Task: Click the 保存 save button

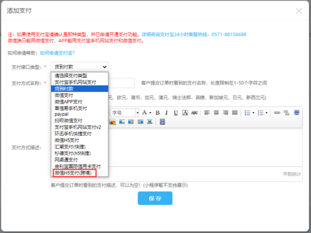Action: point(155,198)
